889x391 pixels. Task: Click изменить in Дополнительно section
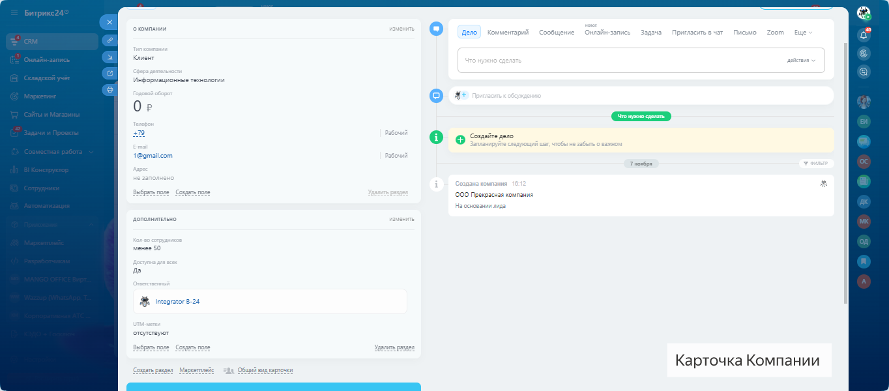tap(402, 219)
